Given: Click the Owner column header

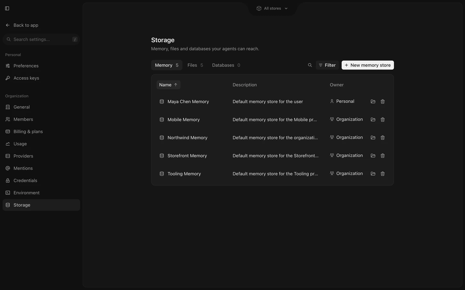Looking at the screenshot, I should click(337, 85).
